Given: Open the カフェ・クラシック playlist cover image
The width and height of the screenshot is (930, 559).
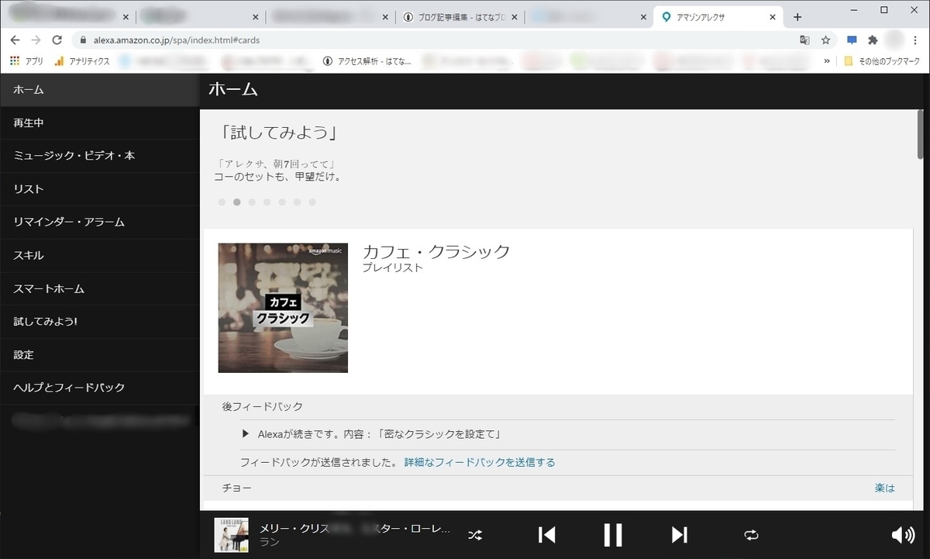Looking at the screenshot, I should (x=283, y=308).
